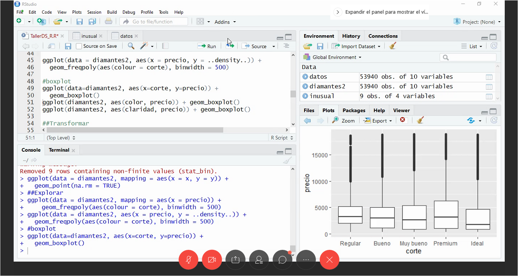518x276 pixels.
Task: Toggle the Source on Save checkbox
Action: click(x=79, y=46)
